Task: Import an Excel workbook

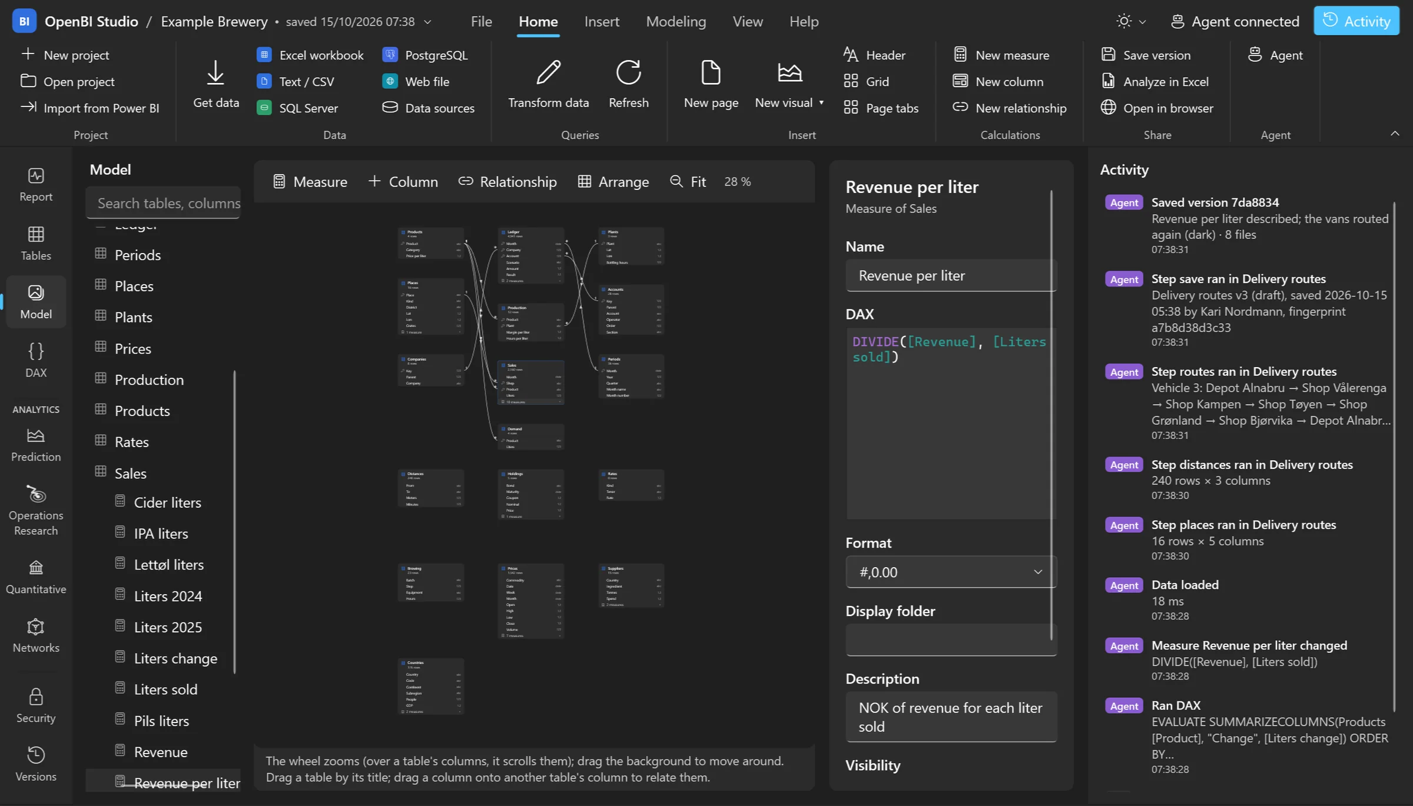Action: click(x=310, y=55)
